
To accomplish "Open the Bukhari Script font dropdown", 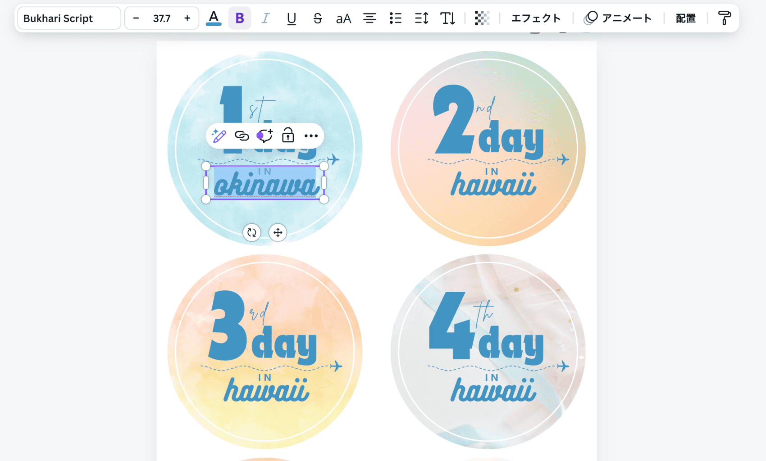I will (x=69, y=18).
